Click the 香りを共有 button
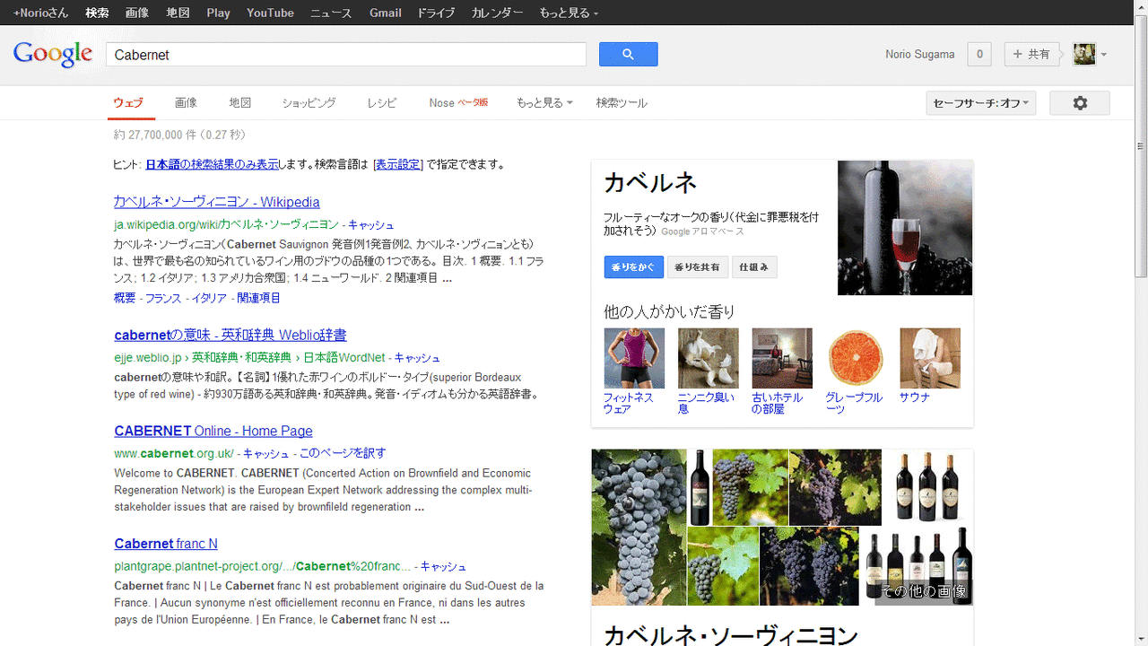 (x=697, y=267)
